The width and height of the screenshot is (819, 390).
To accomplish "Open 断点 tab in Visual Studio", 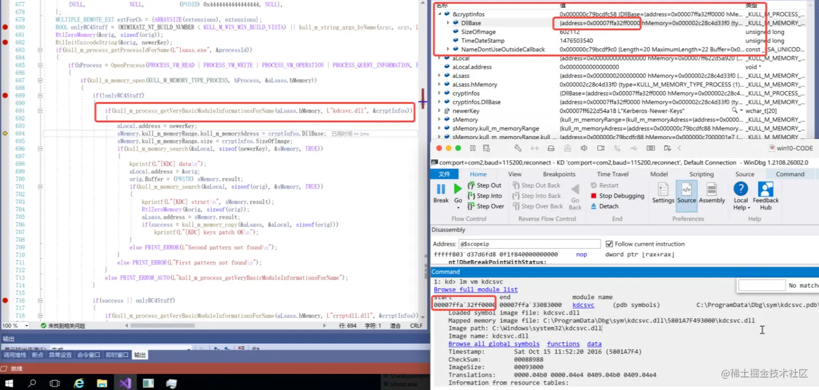I will point(37,355).
